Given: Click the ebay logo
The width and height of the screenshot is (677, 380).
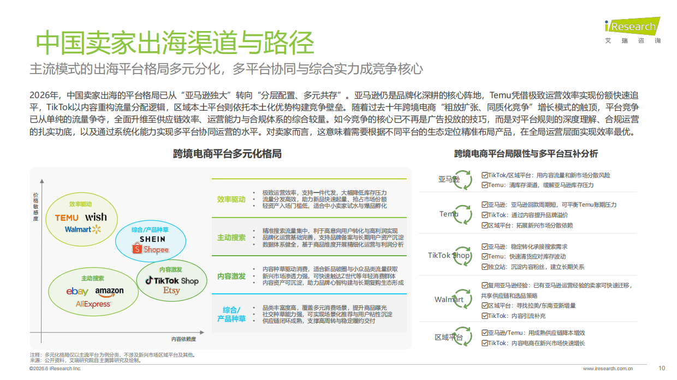Looking at the screenshot, I should coord(77,292).
